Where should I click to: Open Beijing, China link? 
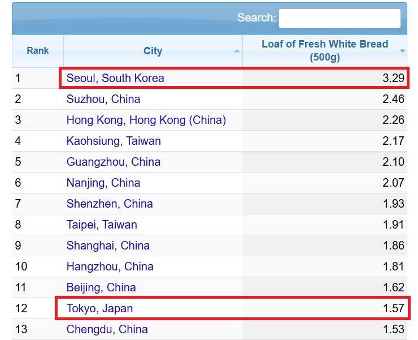(101, 287)
